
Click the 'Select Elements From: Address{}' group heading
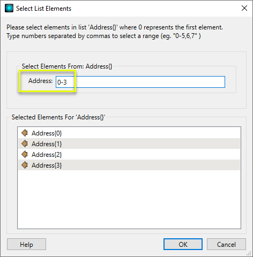pos(67,66)
